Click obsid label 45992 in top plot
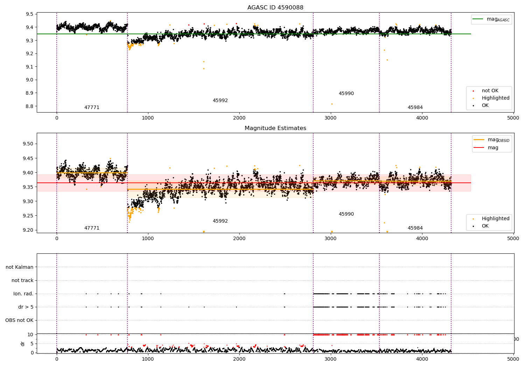525x367 pixels. (220, 101)
